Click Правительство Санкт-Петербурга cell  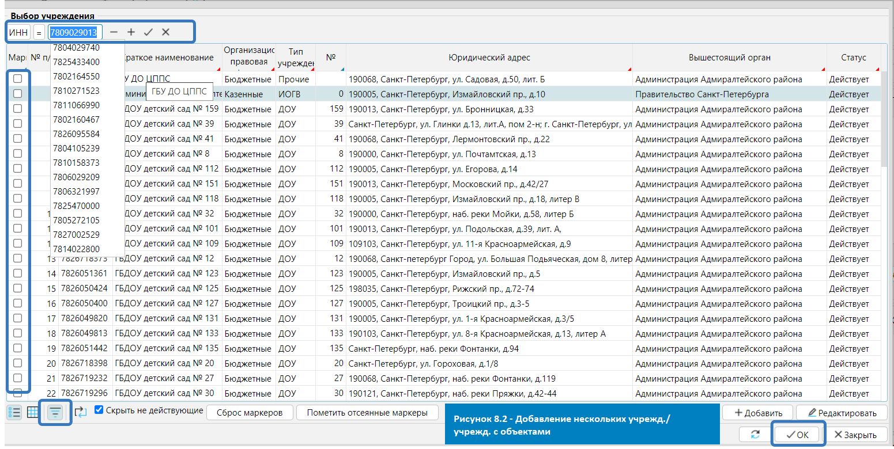pyautogui.click(x=729, y=94)
